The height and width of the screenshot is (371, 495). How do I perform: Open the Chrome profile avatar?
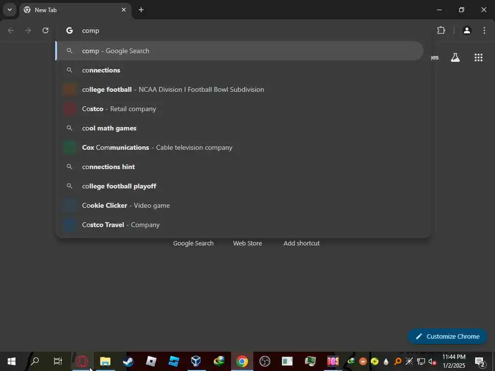pyautogui.click(x=467, y=30)
